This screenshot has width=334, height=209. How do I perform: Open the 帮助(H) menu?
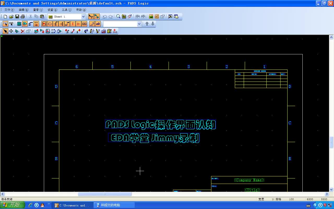pyautogui.click(x=81, y=10)
